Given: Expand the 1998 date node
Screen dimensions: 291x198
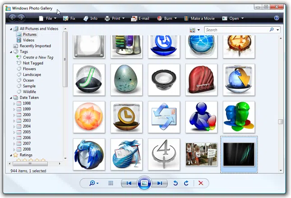Looking at the screenshot, I should pyautogui.click(x=14, y=103).
